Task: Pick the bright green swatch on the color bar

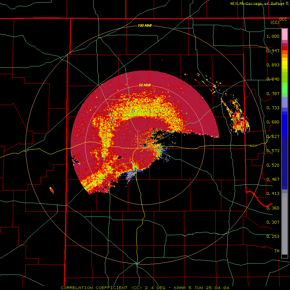Action: [x=285, y=88]
